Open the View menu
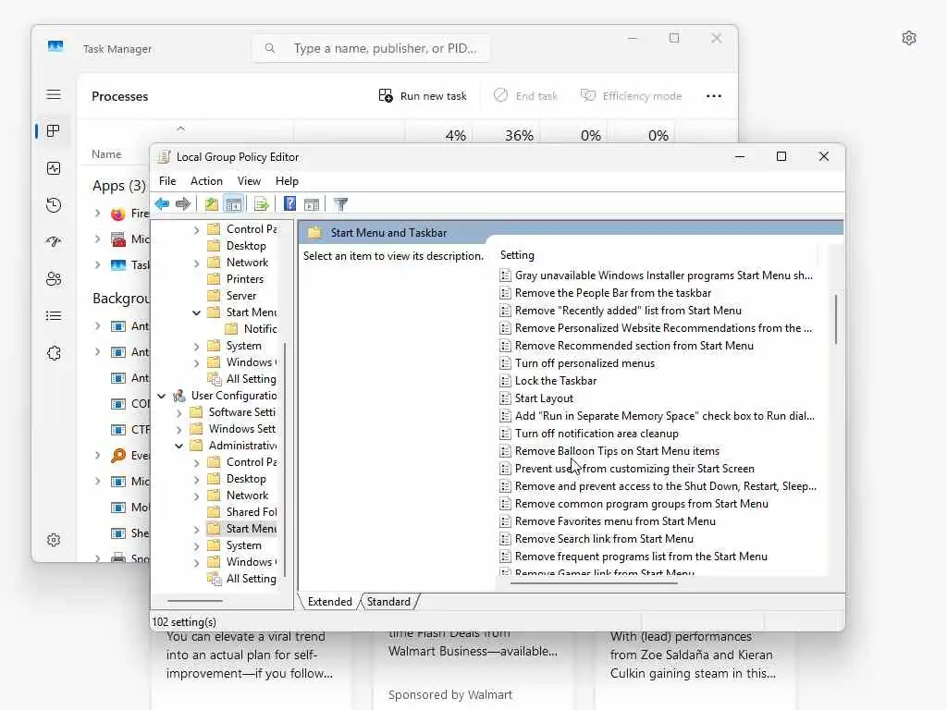Viewport: 947px width, 710px height. [x=249, y=181]
